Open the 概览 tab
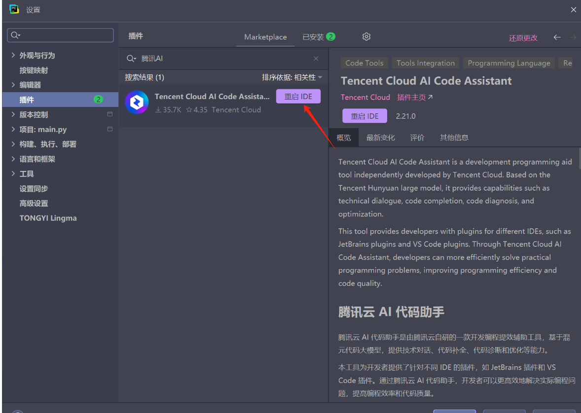Image resolution: width=581 pixels, height=413 pixels. pyautogui.click(x=343, y=138)
